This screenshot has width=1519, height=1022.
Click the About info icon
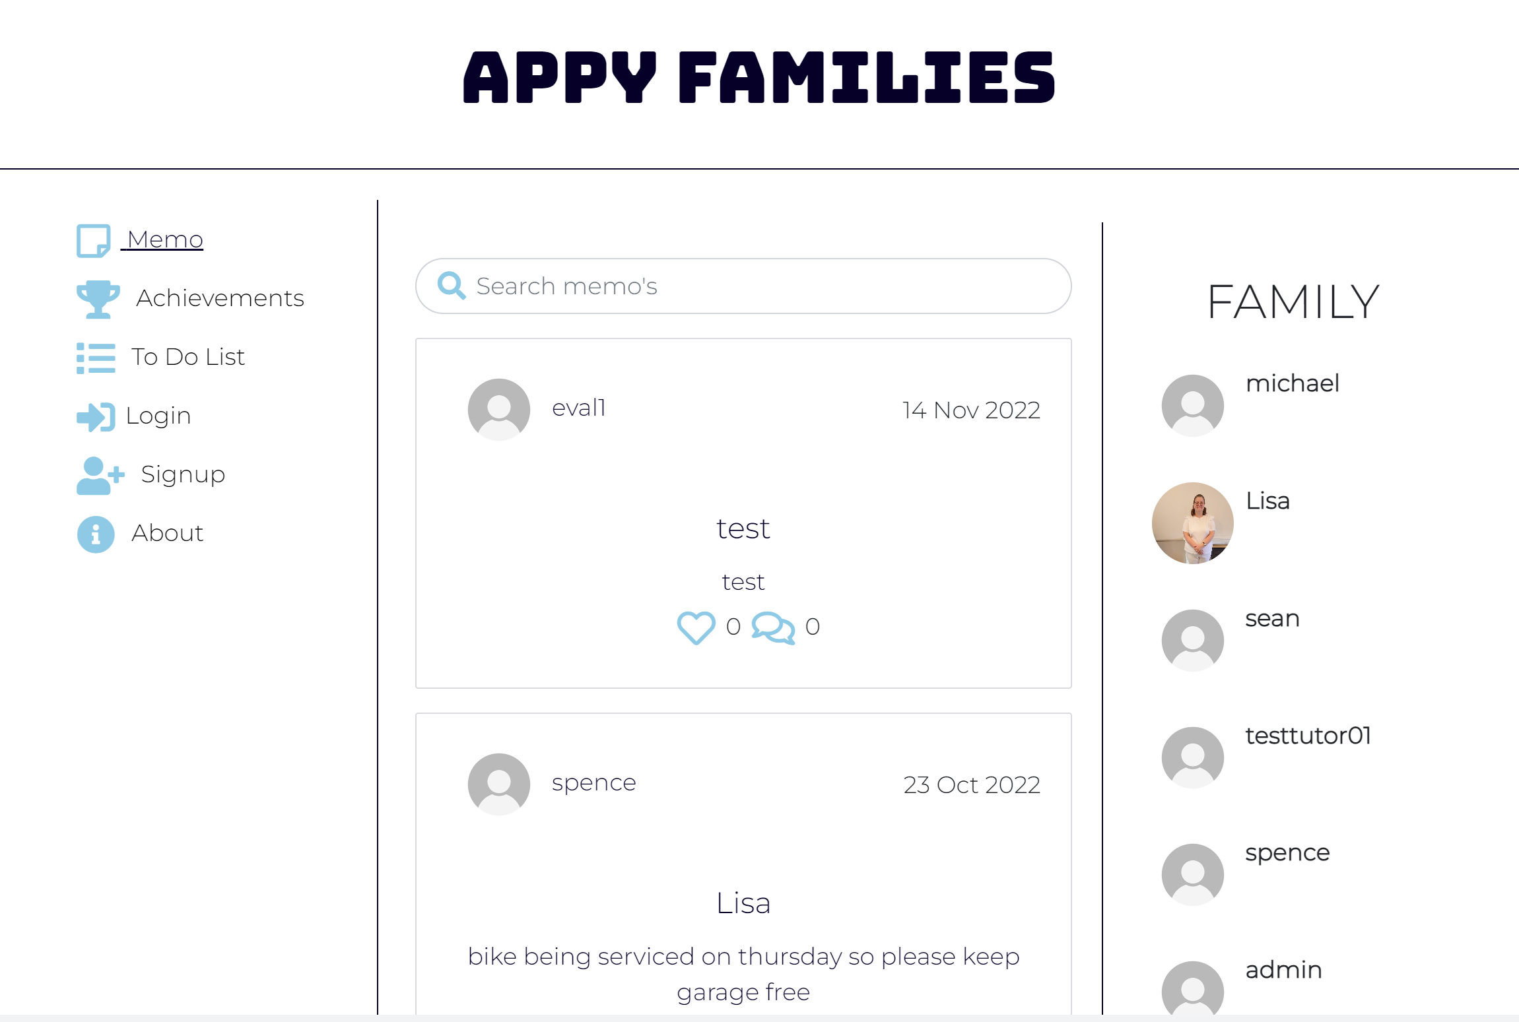pos(96,534)
